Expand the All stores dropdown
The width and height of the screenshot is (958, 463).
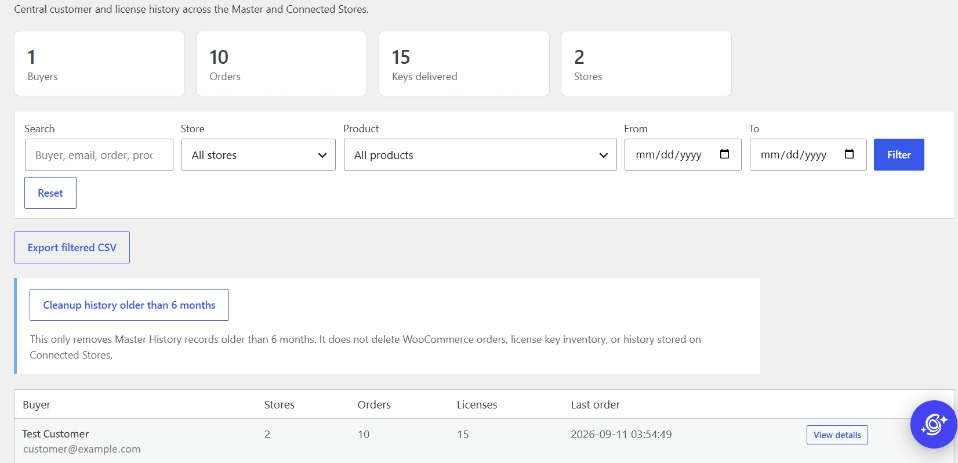coord(259,154)
